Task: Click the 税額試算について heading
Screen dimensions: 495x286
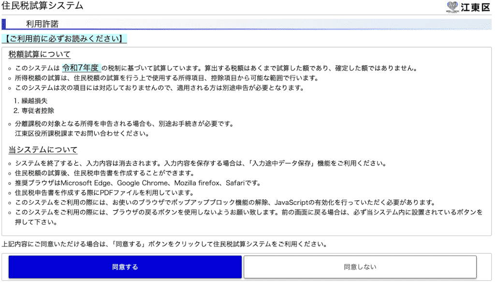Action: (x=40, y=54)
